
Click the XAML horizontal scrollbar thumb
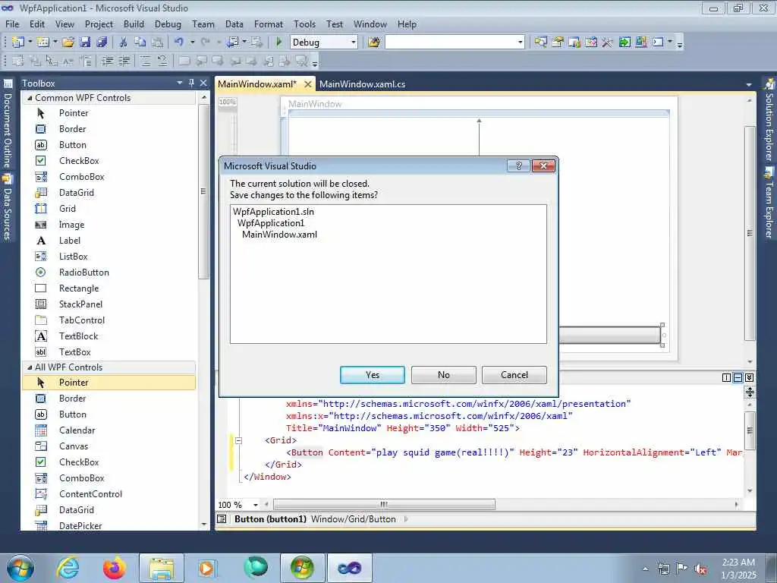tap(384, 505)
